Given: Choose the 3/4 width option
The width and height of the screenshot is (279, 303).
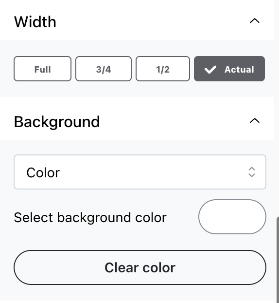Looking at the screenshot, I should pyautogui.click(x=104, y=69).
